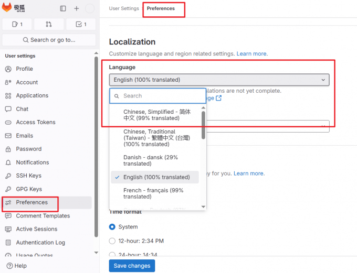The width and height of the screenshot is (357, 273).
Task: Choose Chinese, Simplified language option
Action: coord(156,115)
